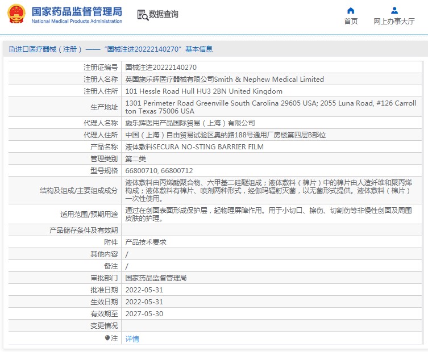Select management category 第二类
The height and width of the screenshot is (352, 428).
click(x=135, y=159)
